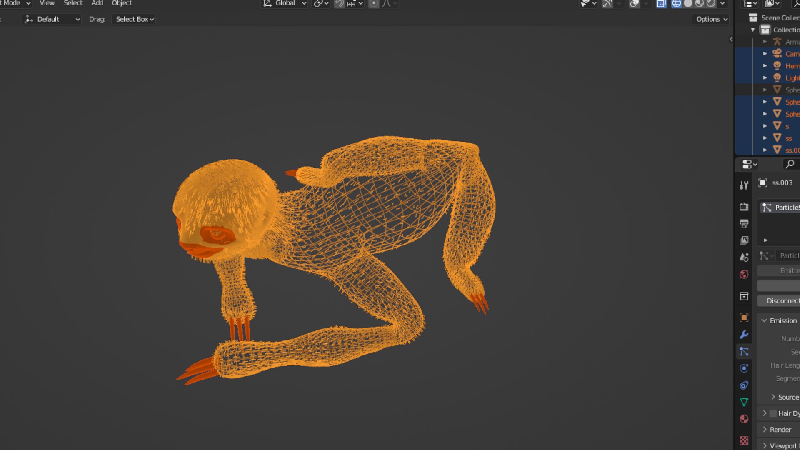Open the View Layer properties tab

[744, 240]
